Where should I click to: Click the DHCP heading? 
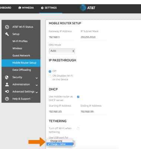(53, 89)
